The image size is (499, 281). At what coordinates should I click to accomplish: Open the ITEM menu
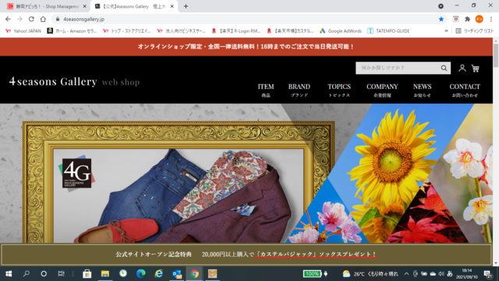click(266, 91)
